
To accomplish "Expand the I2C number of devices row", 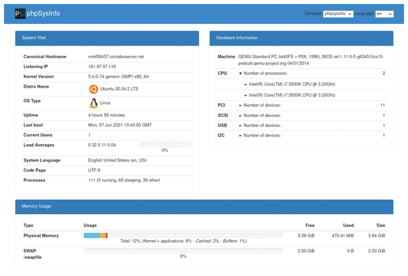I will 240,135.
